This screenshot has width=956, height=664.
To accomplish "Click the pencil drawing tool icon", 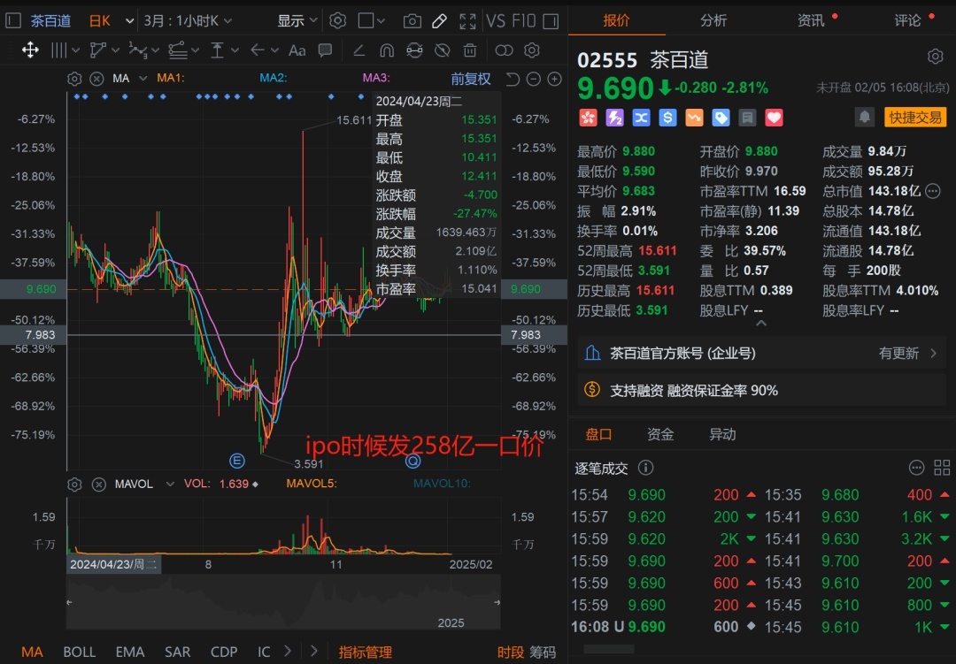I will coord(440,20).
